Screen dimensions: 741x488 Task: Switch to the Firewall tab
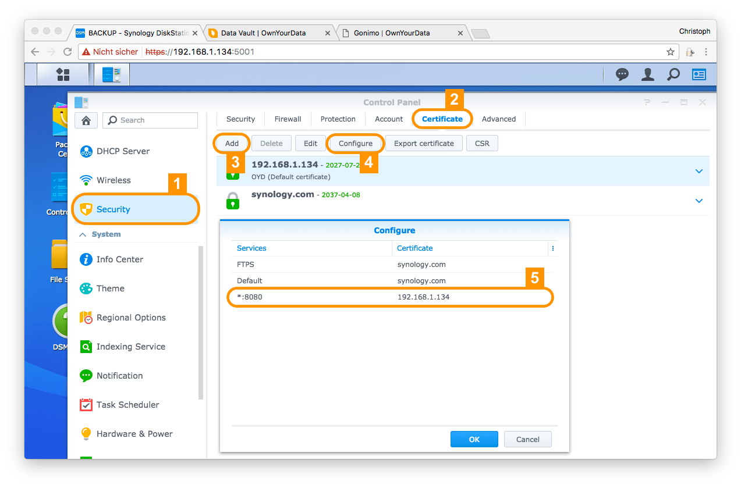point(288,119)
